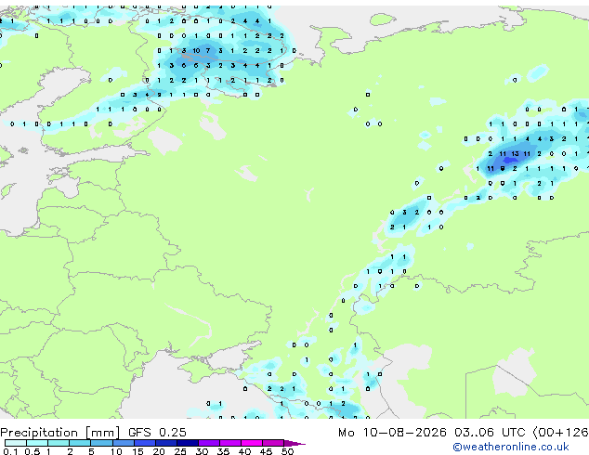This screenshot has height=455, width=589.
Task: Click the 40–45 mm magenta legend swatch
Action: tap(252, 443)
